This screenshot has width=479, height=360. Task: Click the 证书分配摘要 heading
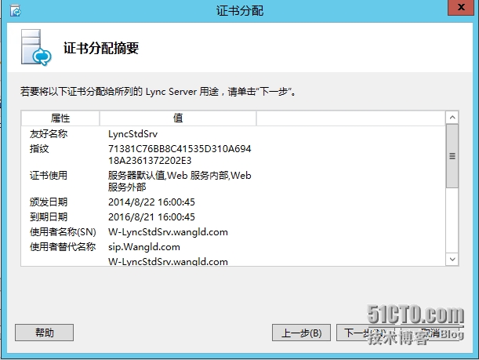(101, 48)
